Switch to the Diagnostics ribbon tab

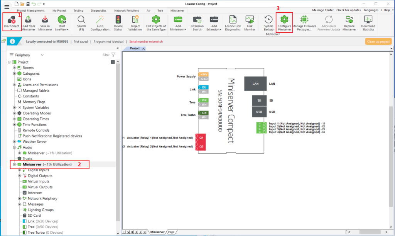point(98,11)
